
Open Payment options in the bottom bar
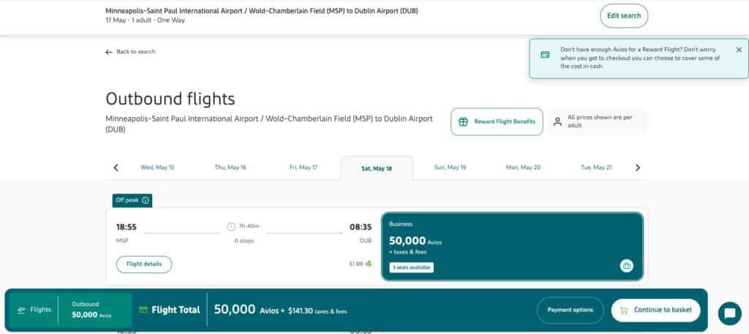(571, 310)
